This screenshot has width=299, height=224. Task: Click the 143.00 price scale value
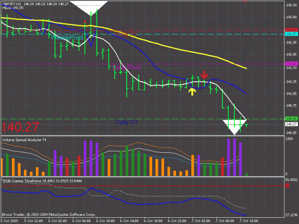coord(291,17)
